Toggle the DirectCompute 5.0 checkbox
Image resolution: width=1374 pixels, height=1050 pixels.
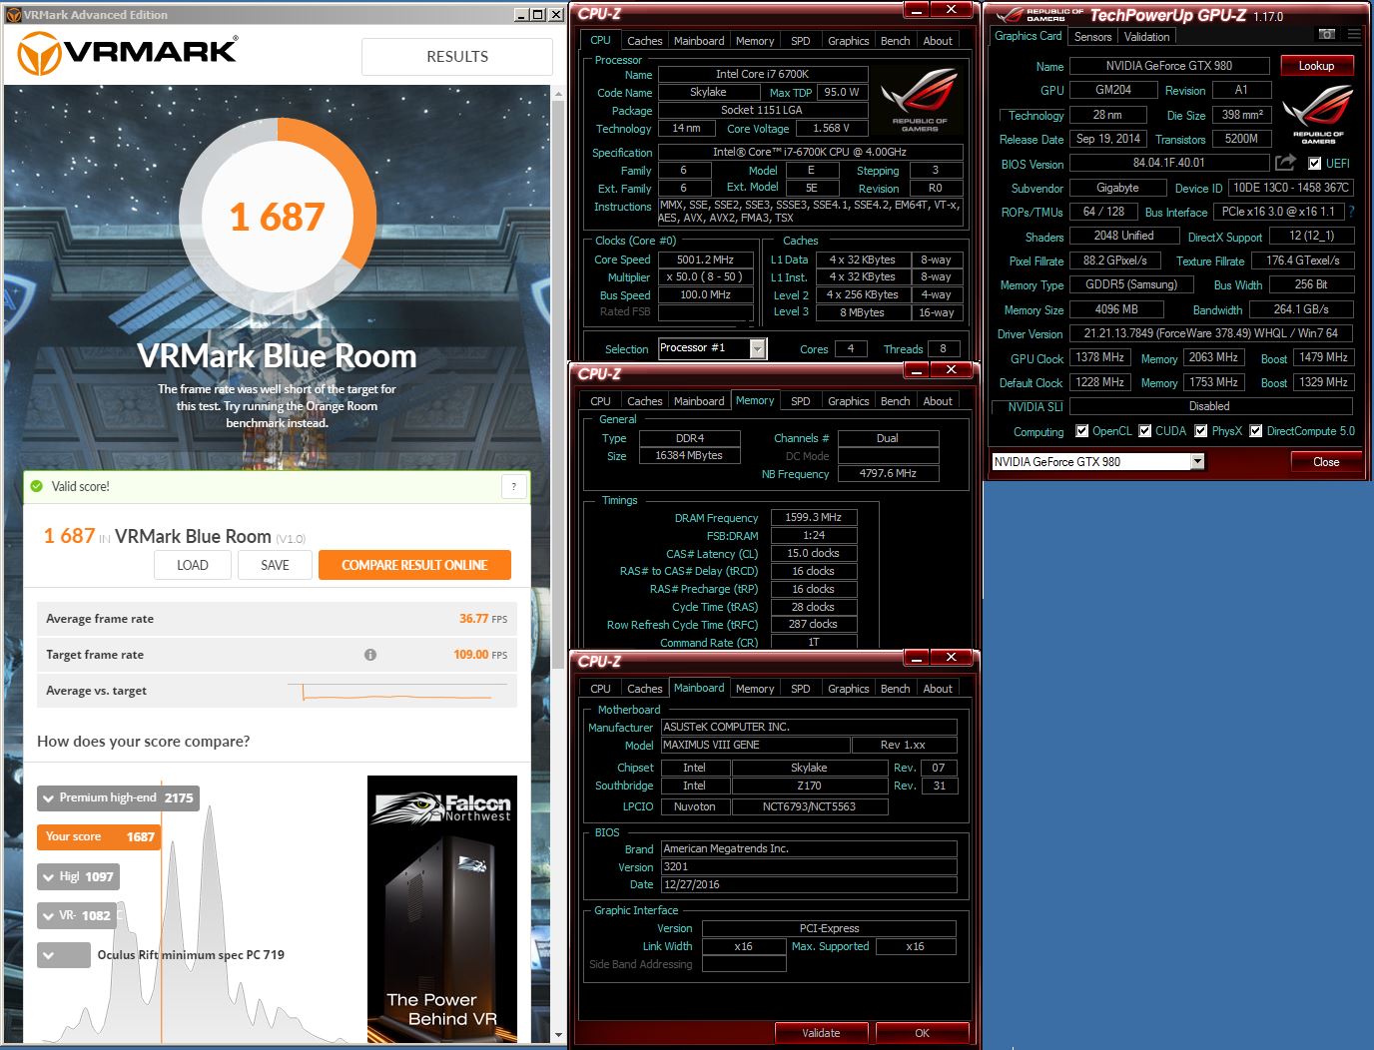pyautogui.click(x=1256, y=431)
